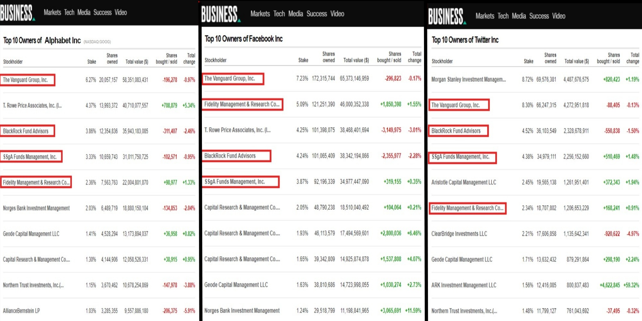
Task: Click SSgA Funds Management in Twitter owners
Action: click(460, 157)
